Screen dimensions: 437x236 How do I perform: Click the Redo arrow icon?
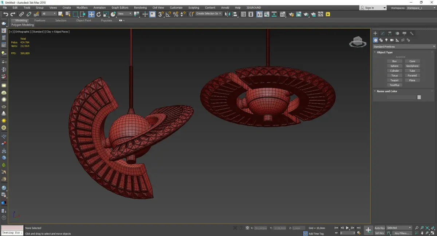click(13, 14)
